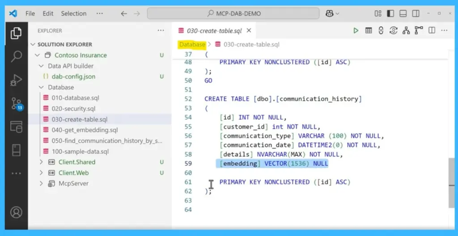Show more menus with ellipsis
458x236 pixels.
click(100, 13)
